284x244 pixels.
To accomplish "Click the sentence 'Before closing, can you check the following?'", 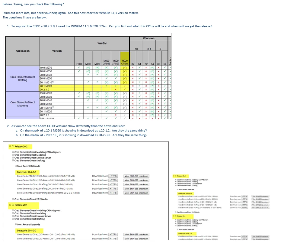I will tap(33, 4).
